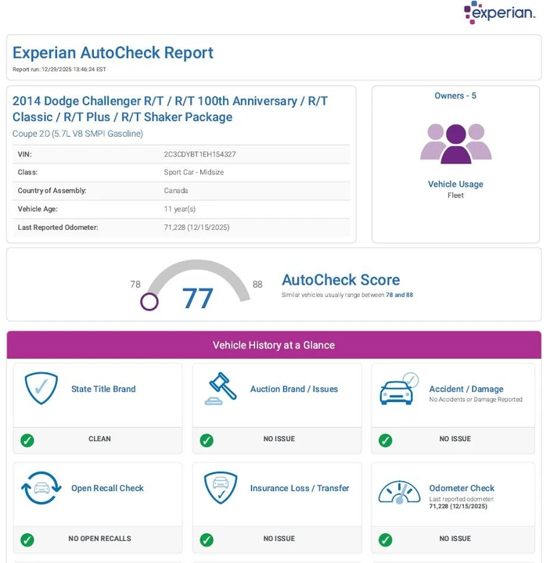Click the large 77 score number
This screenshot has width=550, height=563.
point(198,298)
